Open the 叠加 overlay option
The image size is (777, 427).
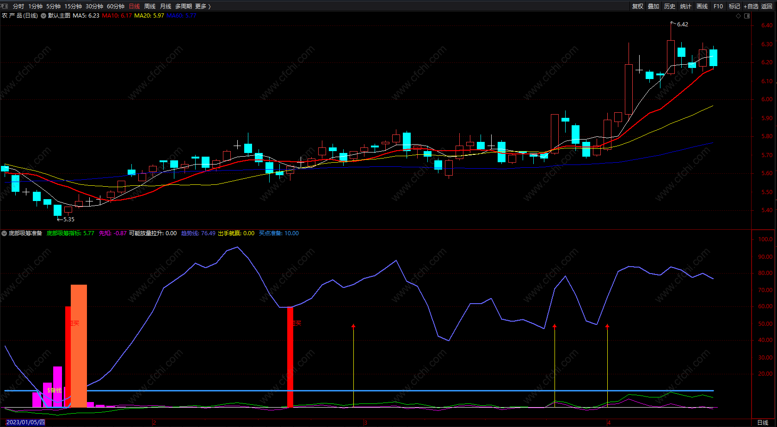click(654, 6)
